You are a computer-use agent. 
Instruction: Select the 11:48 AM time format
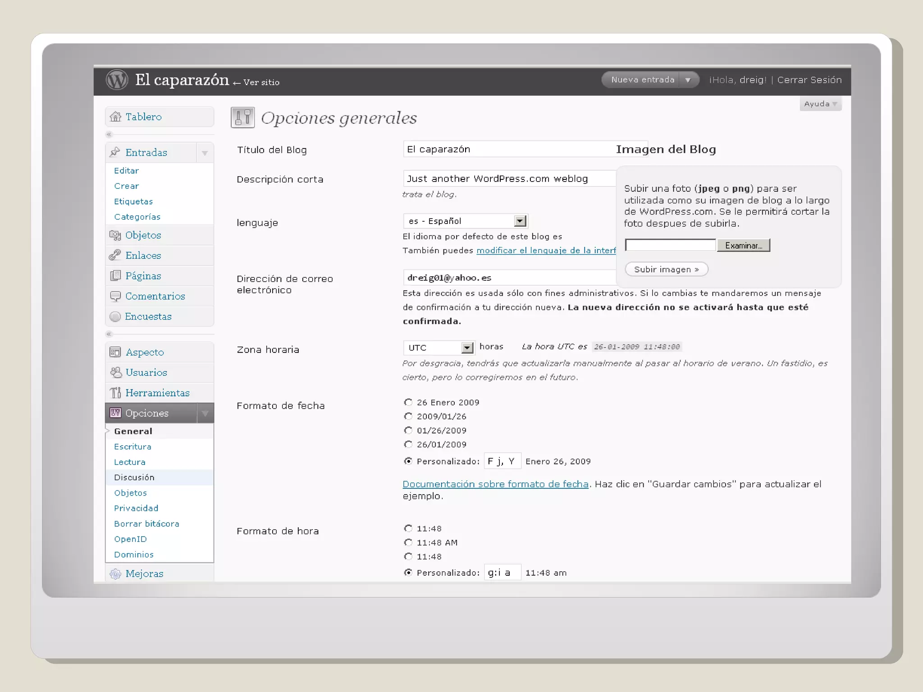[x=408, y=542]
